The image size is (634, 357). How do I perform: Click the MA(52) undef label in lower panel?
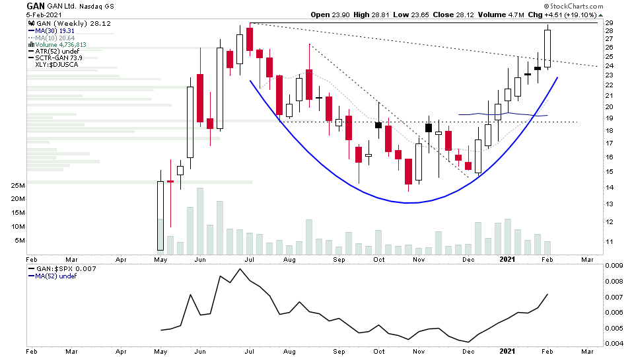pyautogui.click(x=55, y=276)
